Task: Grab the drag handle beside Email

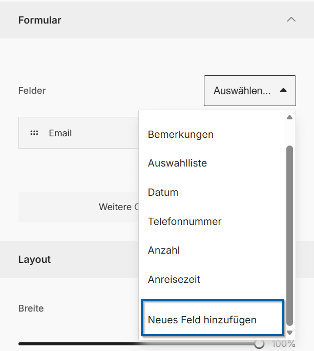Action: 34,133
